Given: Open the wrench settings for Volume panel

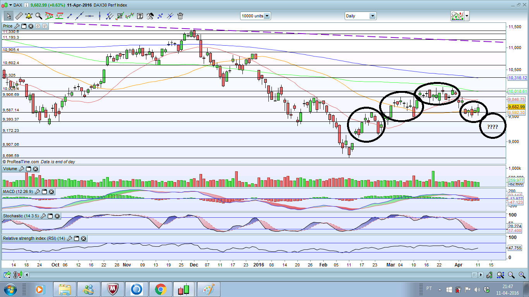Looking at the screenshot, I should (22, 169).
